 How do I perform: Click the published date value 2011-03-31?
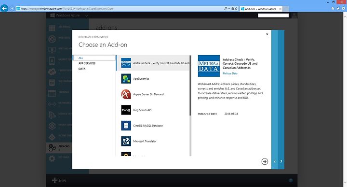pyautogui.click(x=231, y=114)
